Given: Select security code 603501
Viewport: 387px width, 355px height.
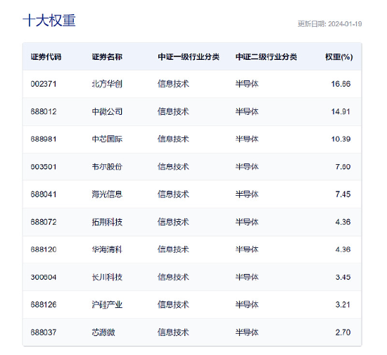Looking at the screenshot, I should [44, 167].
